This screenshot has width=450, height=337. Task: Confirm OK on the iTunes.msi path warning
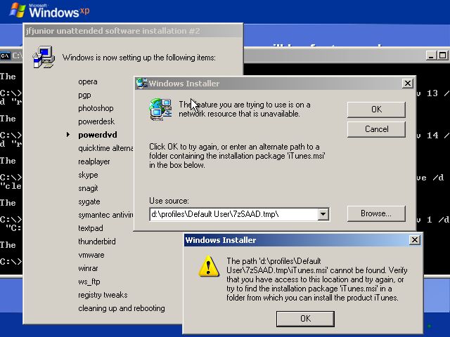(305, 319)
